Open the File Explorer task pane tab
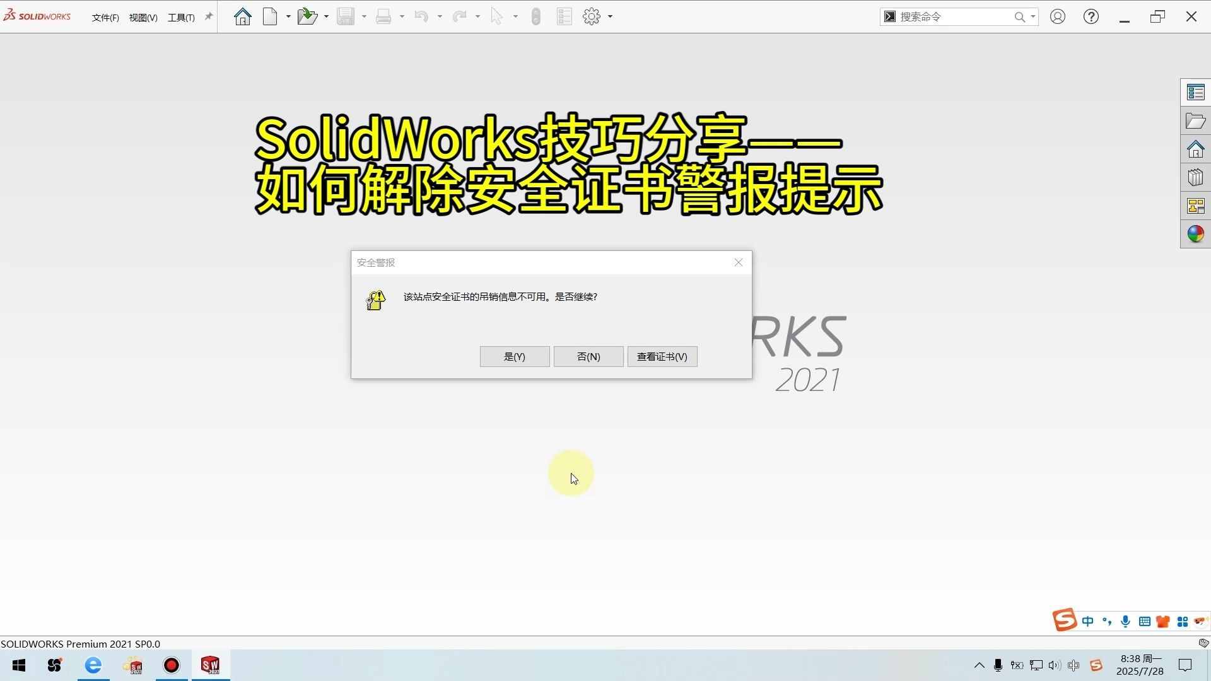Image resolution: width=1211 pixels, height=681 pixels. pos(1195,121)
